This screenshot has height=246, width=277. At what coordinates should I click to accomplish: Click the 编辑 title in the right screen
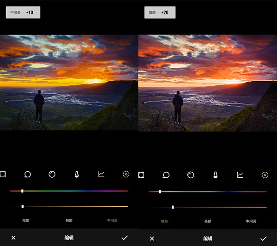coord(208,239)
